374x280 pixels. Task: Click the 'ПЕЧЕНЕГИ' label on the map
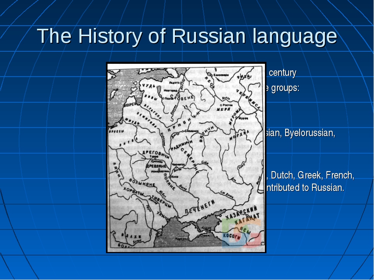click(200, 207)
